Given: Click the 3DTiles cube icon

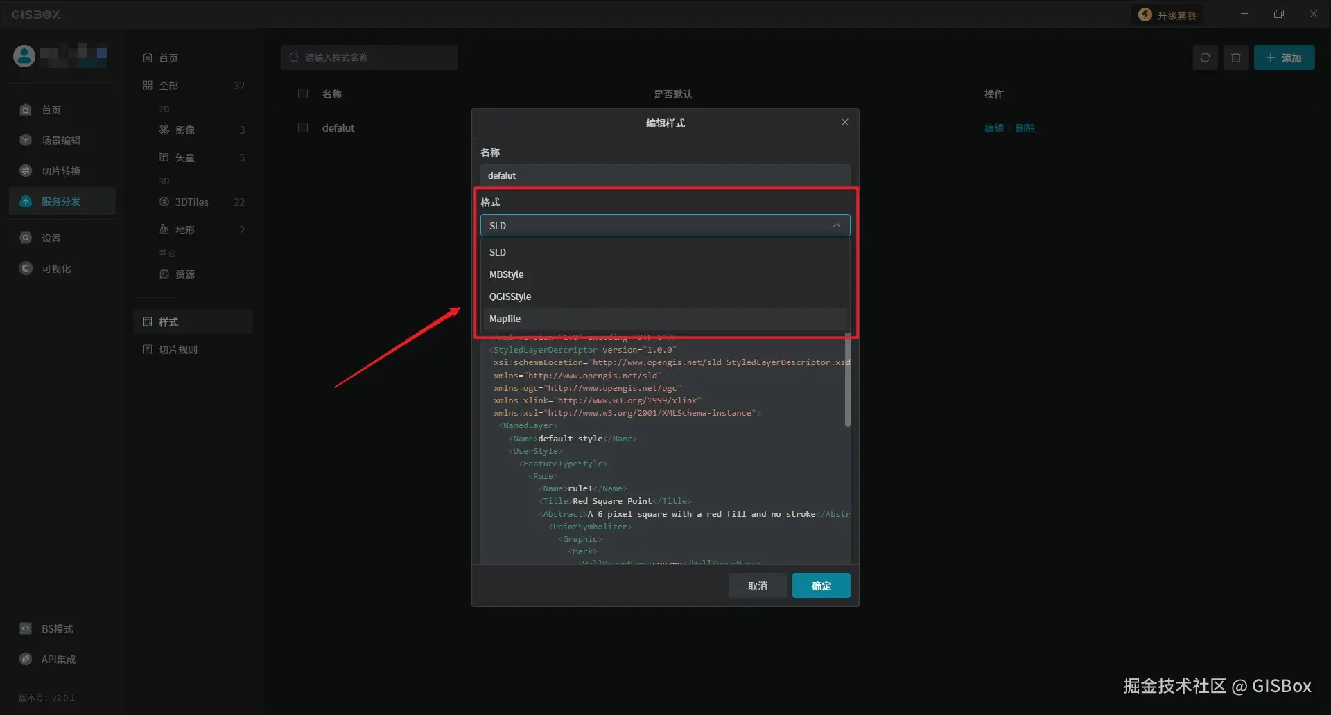Looking at the screenshot, I should pos(164,202).
